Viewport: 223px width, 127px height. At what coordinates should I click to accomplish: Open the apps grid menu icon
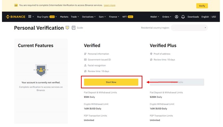30,17
